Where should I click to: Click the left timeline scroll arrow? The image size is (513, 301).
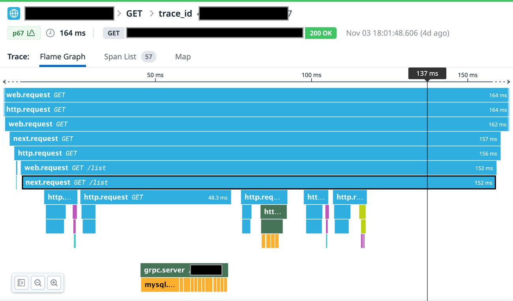(5, 82)
